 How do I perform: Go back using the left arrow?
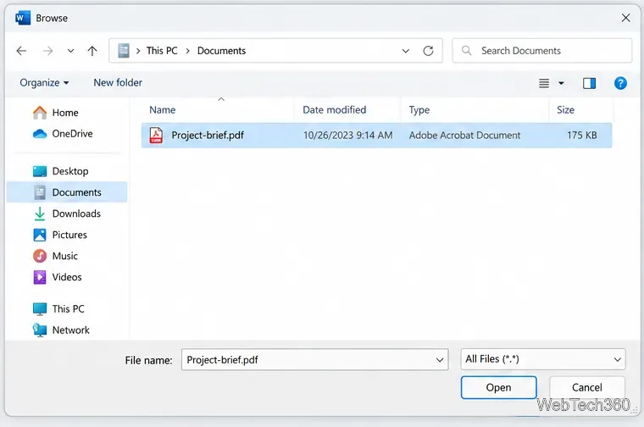[21, 51]
